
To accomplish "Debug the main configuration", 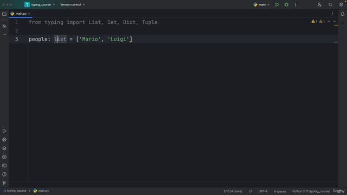I will click(286, 5).
